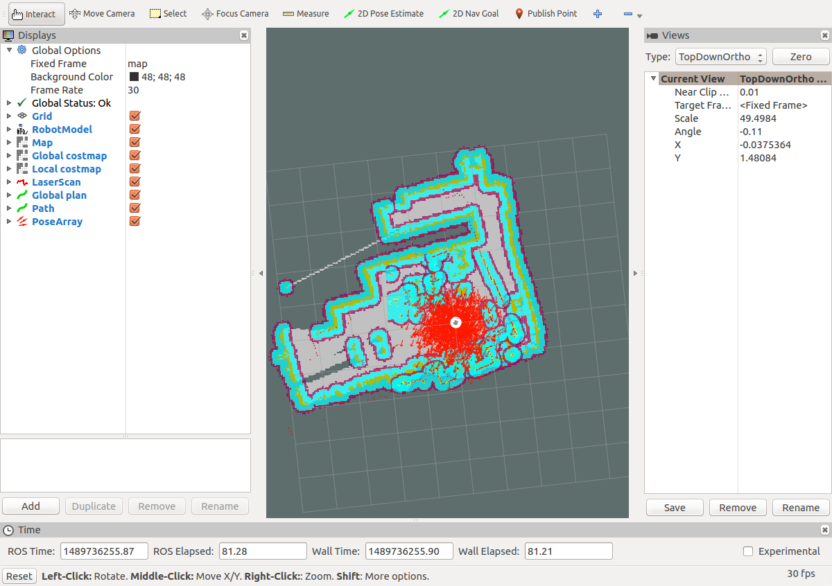Start a 2D Pose Estimate

pos(383,12)
